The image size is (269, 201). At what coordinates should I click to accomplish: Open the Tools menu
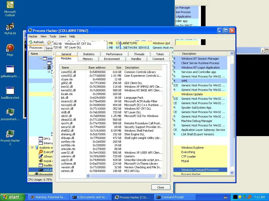[x=53, y=36]
